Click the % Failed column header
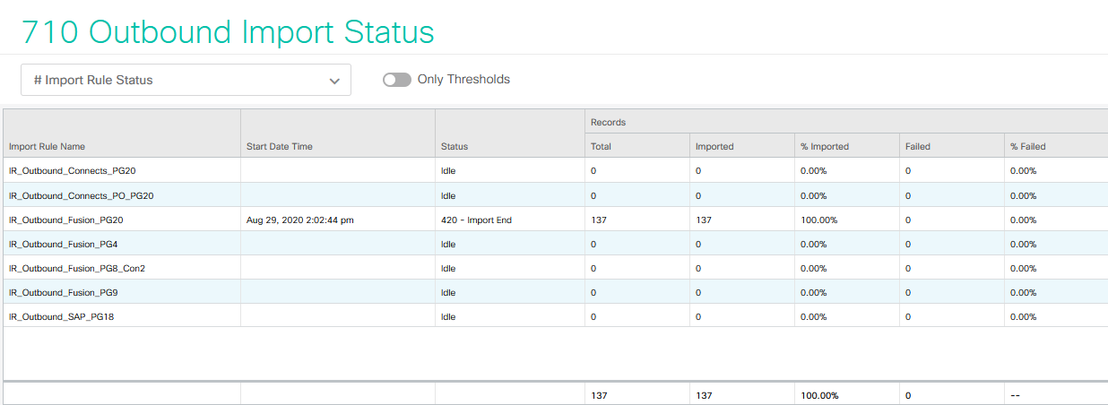The image size is (1108, 405). tap(1028, 146)
